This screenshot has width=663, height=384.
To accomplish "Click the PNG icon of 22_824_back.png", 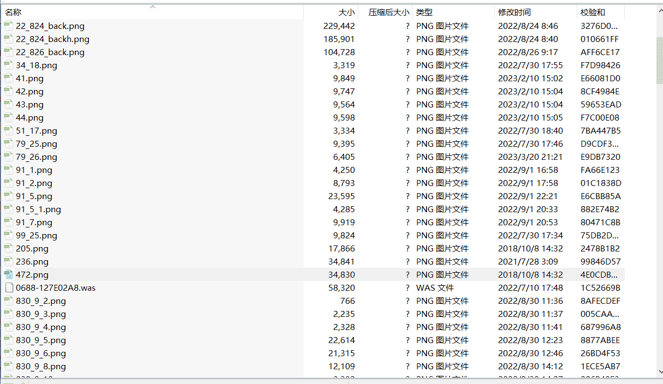I will (x=8, y=26).
